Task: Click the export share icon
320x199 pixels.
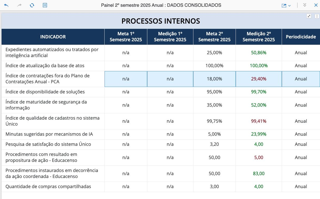Action: pyautogui.click(x=284, y=5)
